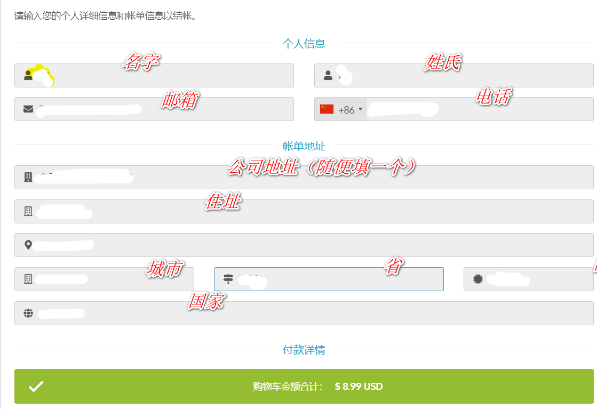Click the globe icon in country field
This screenshot has height=409, width=597.
[28, 313]
